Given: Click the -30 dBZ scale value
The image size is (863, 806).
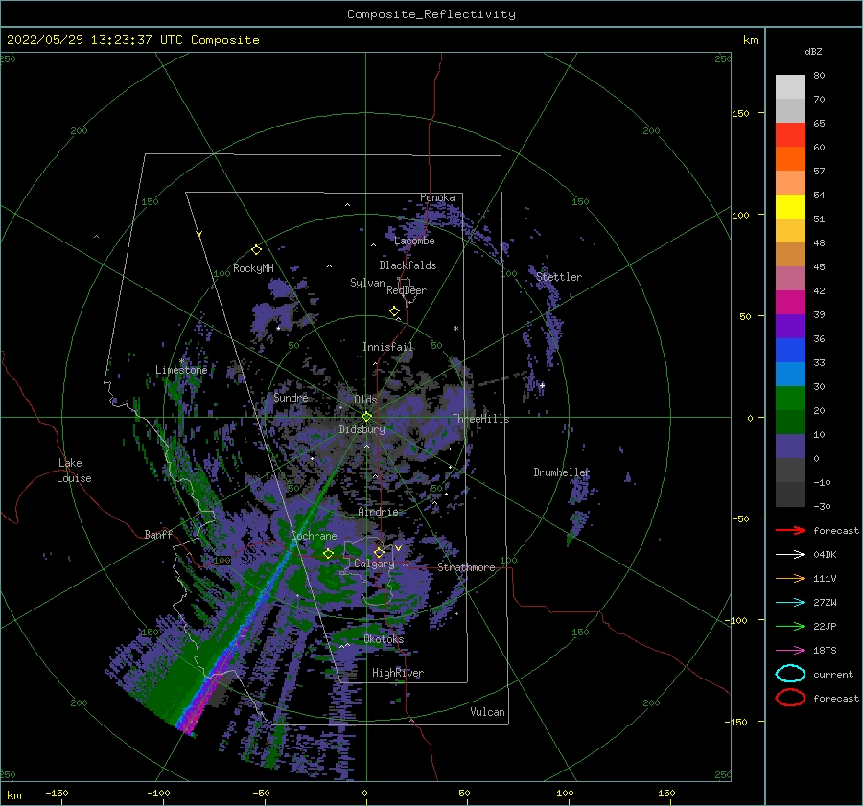Looking at the screenshot, I should [823, 507].
